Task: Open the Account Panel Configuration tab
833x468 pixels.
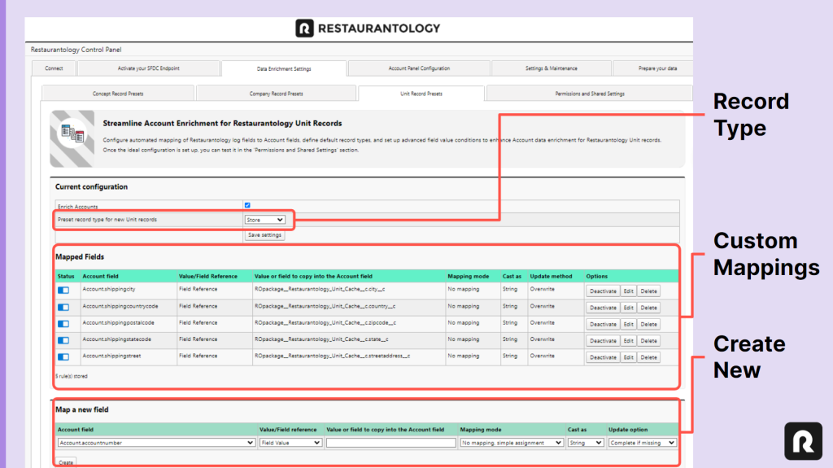Action: tap(419, 68)
